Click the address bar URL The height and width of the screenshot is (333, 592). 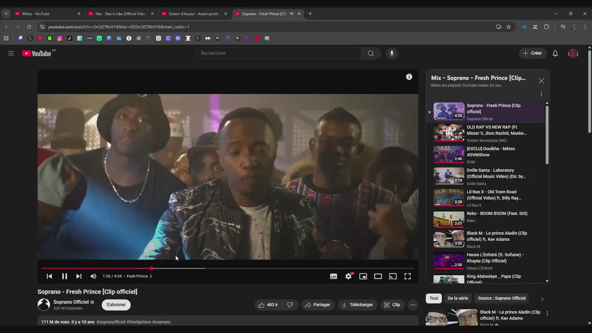click(x=119, y=27)
